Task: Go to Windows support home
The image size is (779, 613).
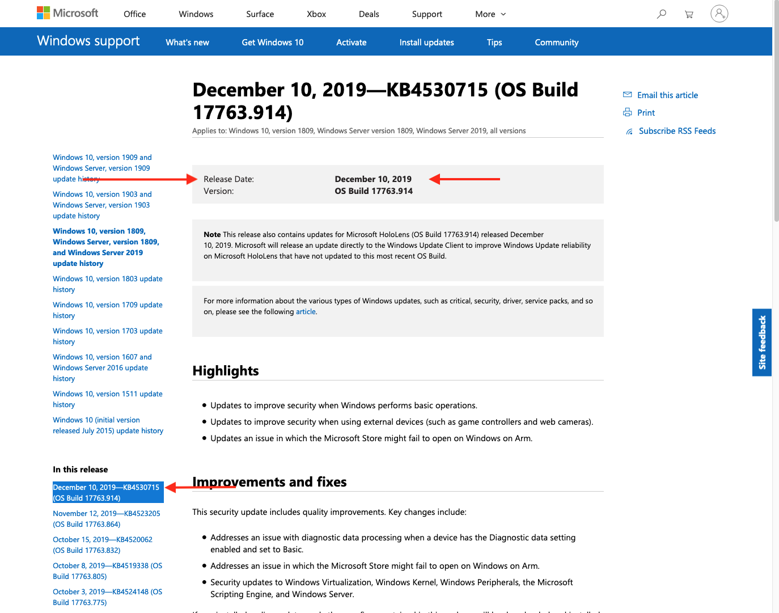Action: 88,41
